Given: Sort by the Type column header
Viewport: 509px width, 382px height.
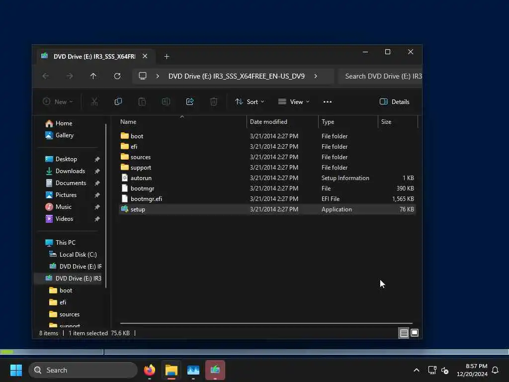Looking at the screenshot, I should [348, 122].
